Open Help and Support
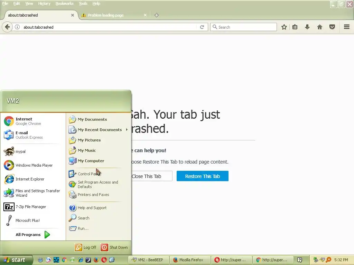This screenshot has width=354, height=265. (99, 207)
